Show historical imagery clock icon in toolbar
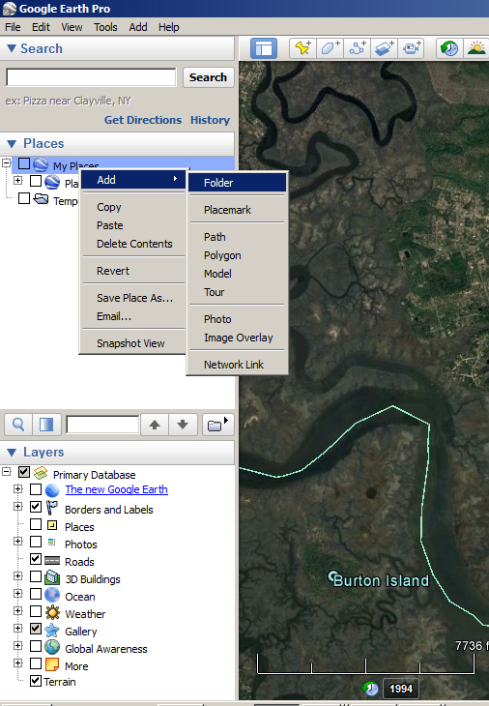The image size is (489, 706). [449, 47]
